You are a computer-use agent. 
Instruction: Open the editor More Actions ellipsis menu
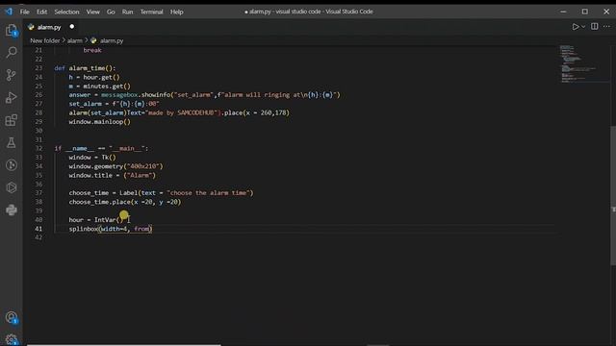coord(606,27)
